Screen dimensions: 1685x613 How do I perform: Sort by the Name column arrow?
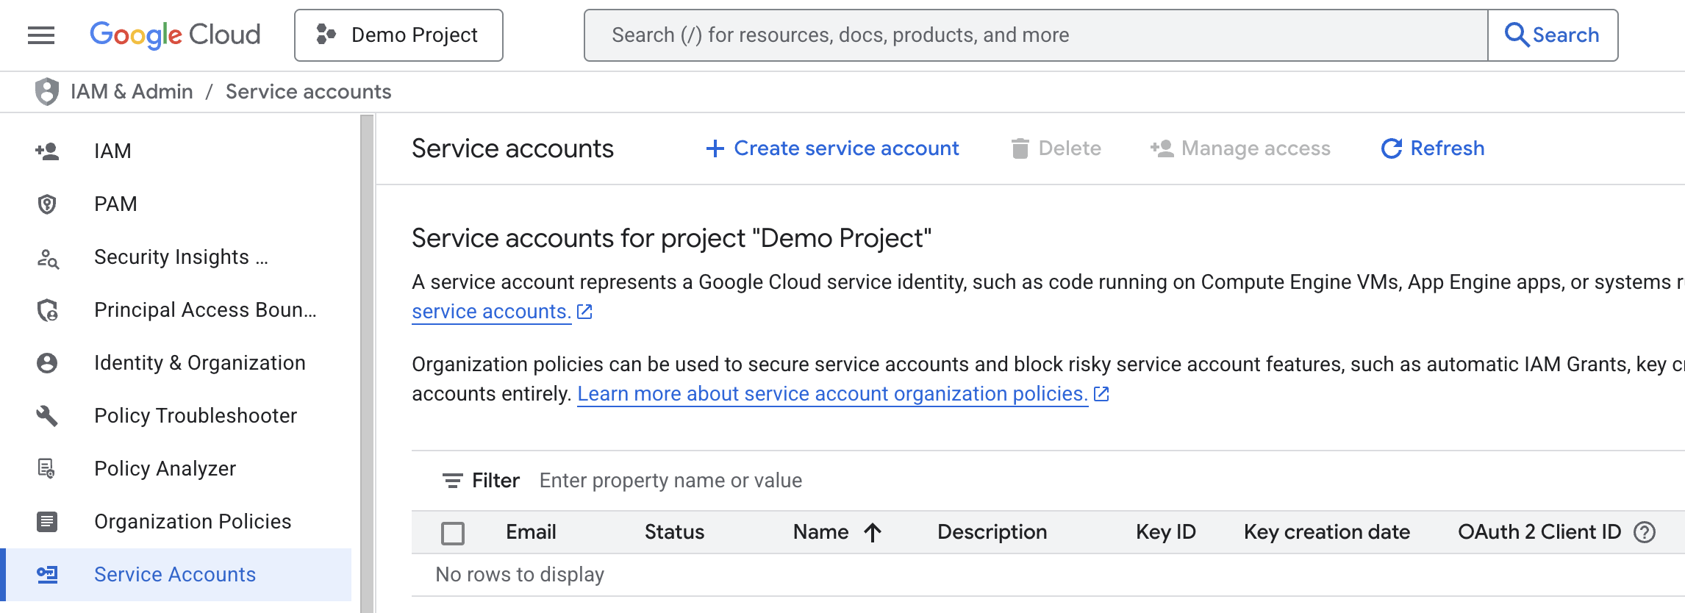[873, 531]
